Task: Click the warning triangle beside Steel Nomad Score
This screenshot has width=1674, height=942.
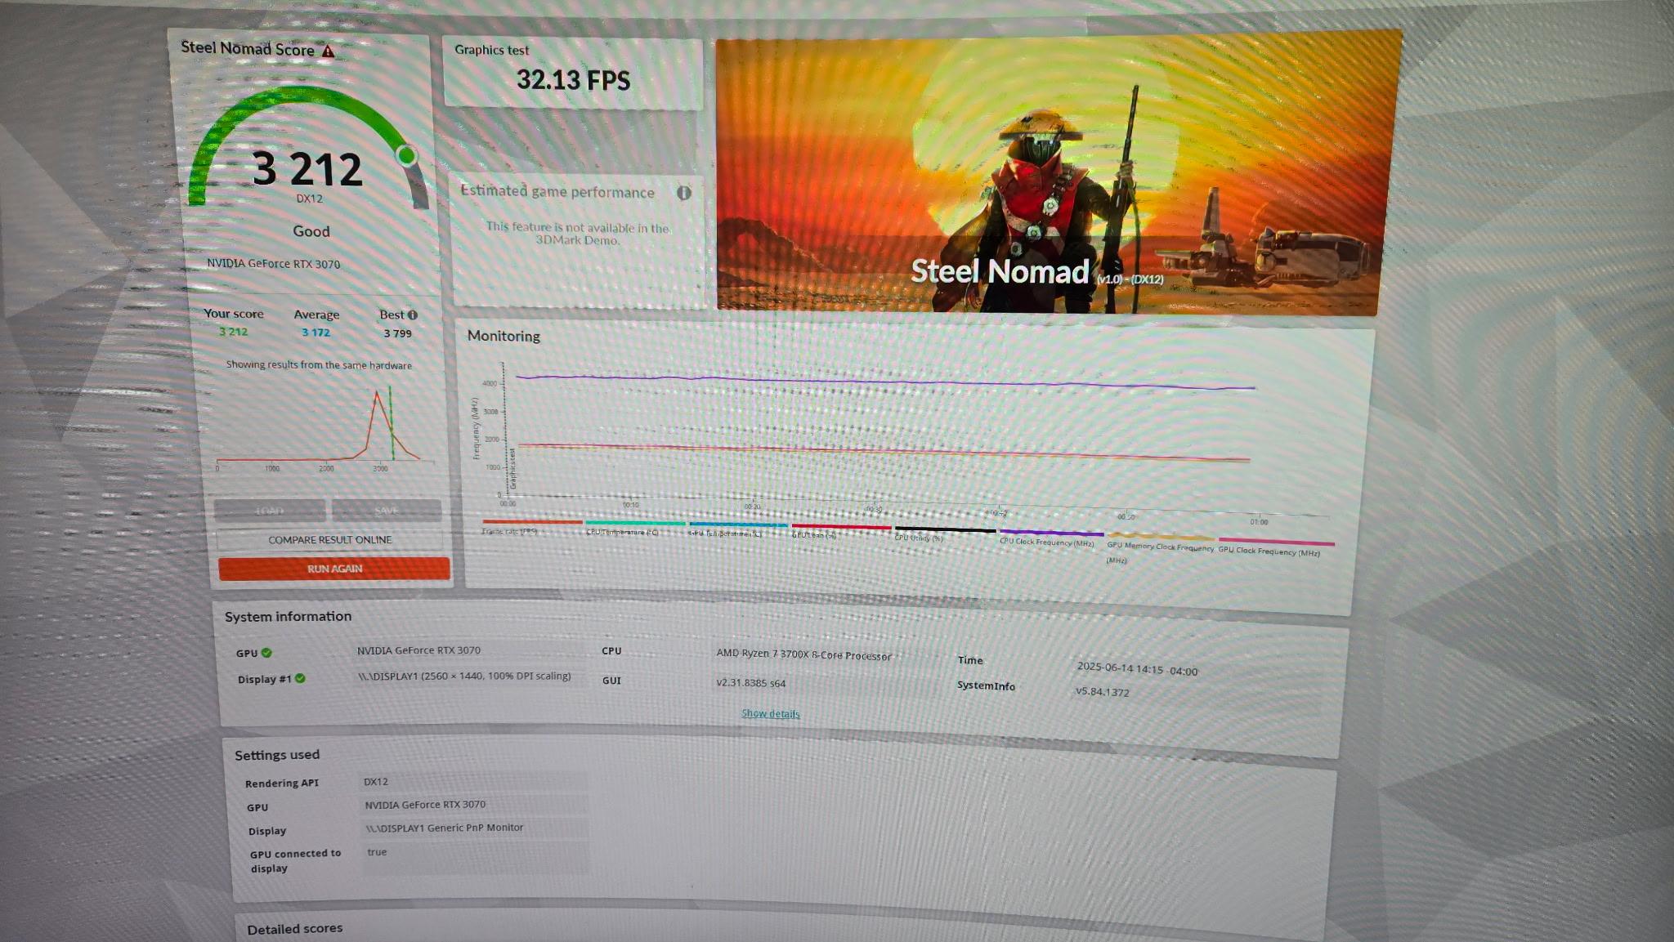Action: [x=328, y=51]
